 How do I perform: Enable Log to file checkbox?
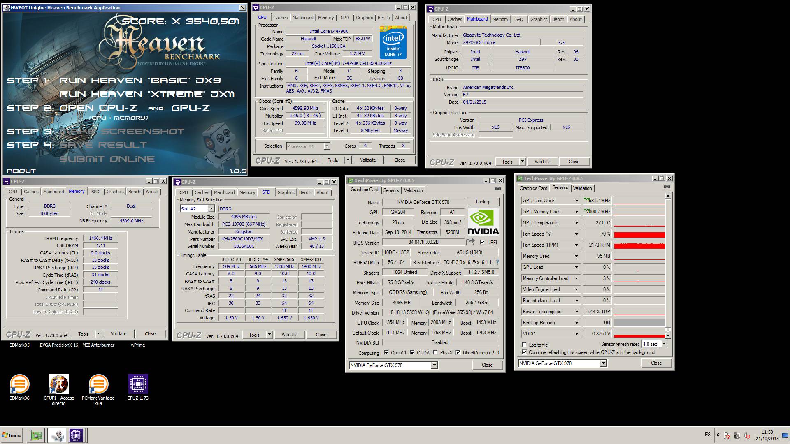[x=524, y=345]
